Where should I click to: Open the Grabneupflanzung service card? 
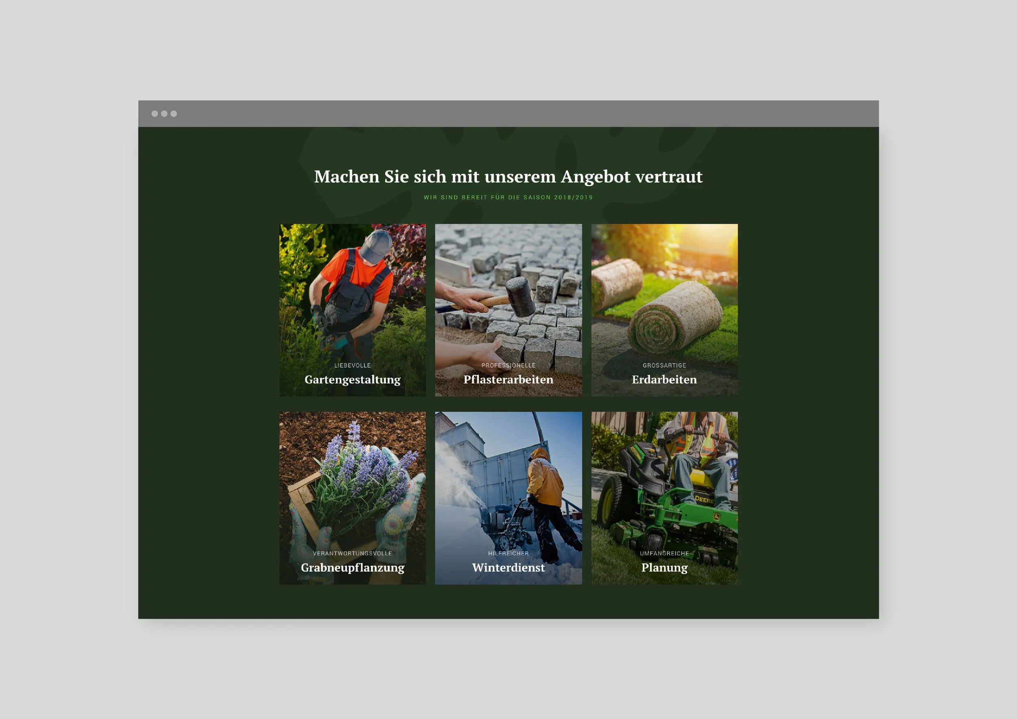click(x=352, y=498)
